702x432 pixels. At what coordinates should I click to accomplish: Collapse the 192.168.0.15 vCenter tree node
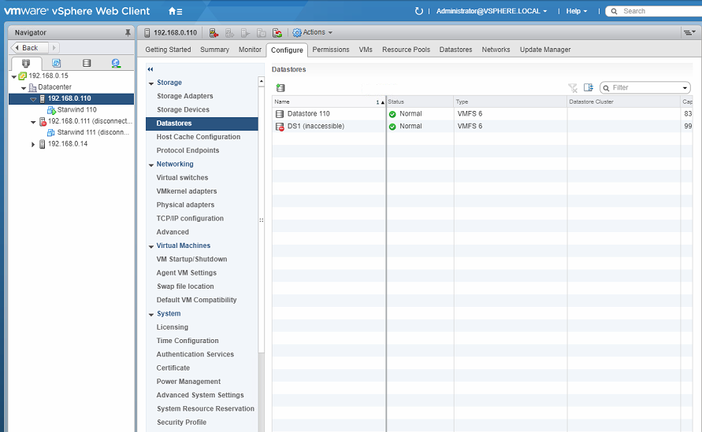[x=14, y=76]
